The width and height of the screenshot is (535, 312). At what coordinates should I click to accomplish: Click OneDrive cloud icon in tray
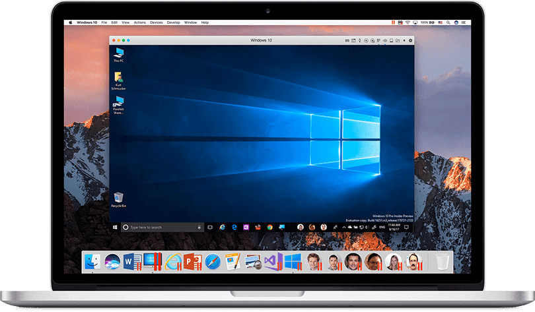coord(349,227)
